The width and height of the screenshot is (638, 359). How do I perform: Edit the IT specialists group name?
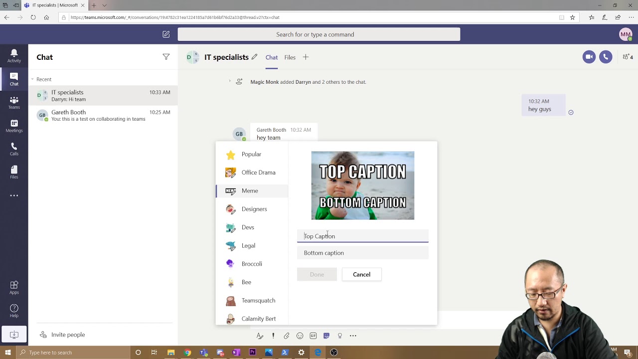[254, 57]
